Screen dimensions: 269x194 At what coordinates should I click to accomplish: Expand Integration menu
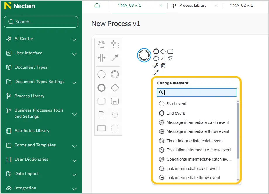(x=74, y=189)
